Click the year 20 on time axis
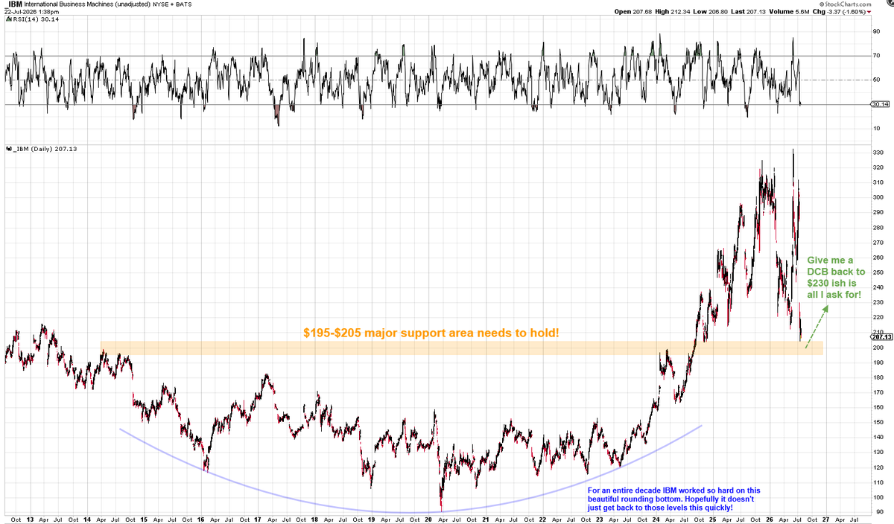 430,518
